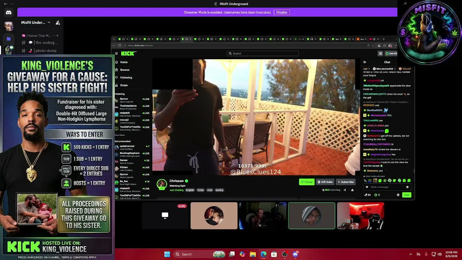Viewport: 462px width, 260px height.
Task: Open Kick Drops section
Action: click(x=122, y=85)
